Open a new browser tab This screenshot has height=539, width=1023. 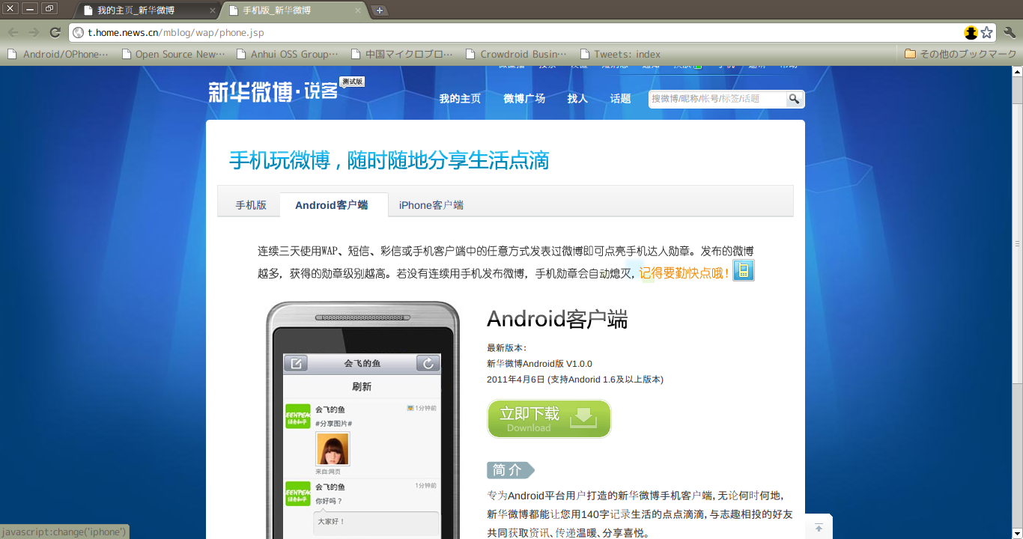click(x=380, y=10)
